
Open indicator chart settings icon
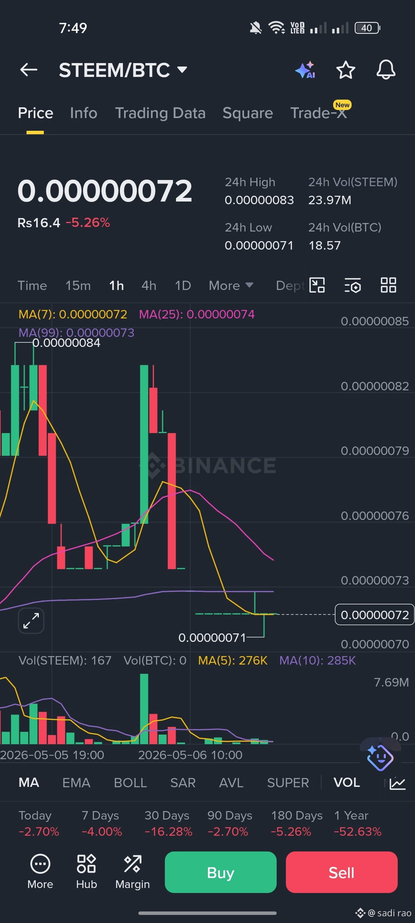click(x=397, y=783)
